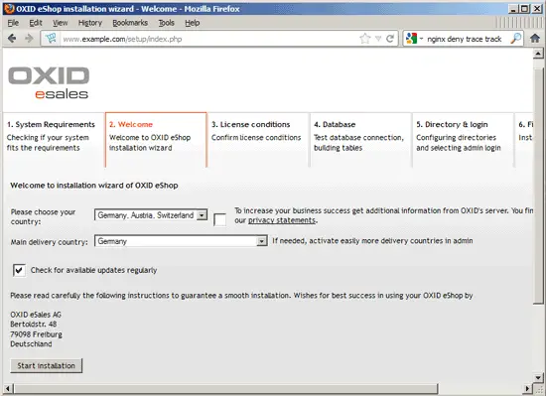Run search with the magnifying glass icon

515,39
